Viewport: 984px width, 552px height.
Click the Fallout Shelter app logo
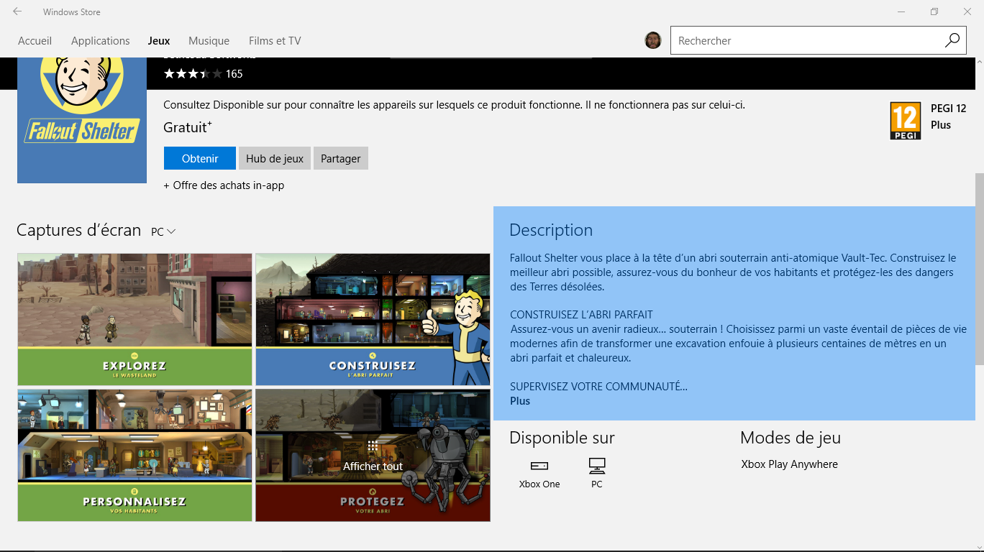[x=82, y=120]
